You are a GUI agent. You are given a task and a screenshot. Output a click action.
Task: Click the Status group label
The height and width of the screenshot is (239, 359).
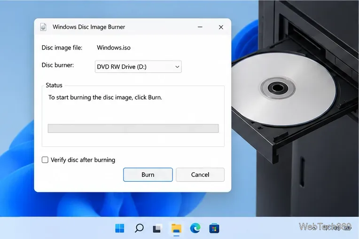(54, 85)
